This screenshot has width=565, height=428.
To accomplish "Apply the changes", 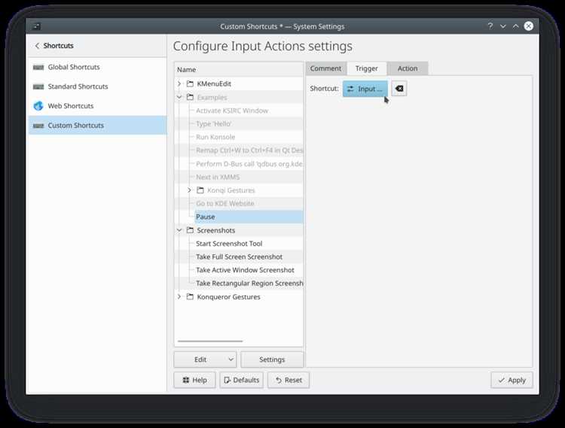I will [512, 380].
